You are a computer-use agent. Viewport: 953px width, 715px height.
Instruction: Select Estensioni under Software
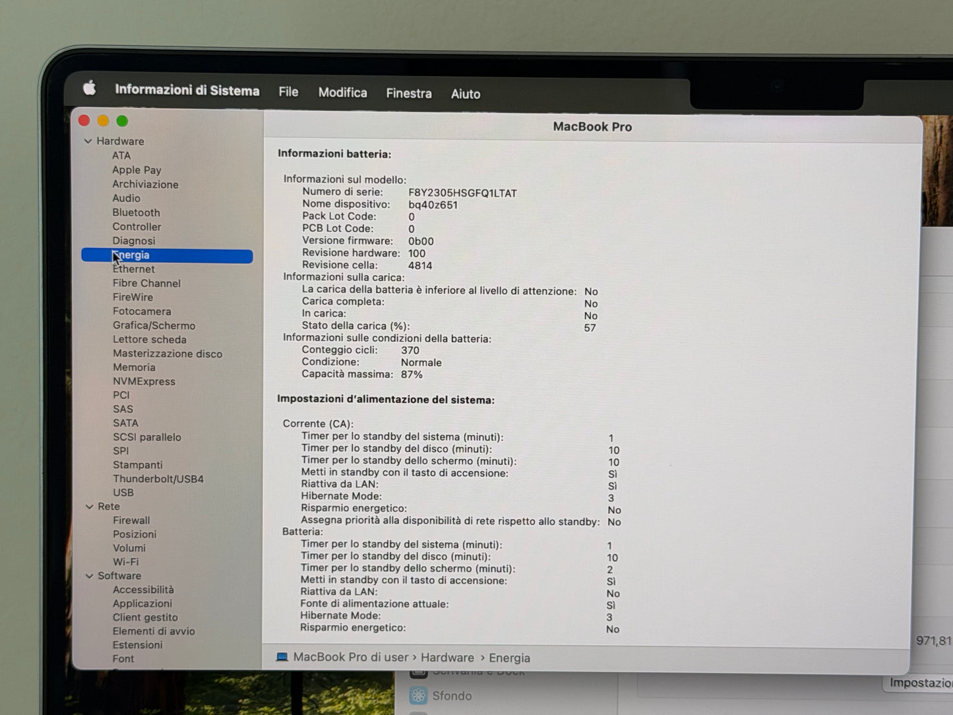coord(137,645)
